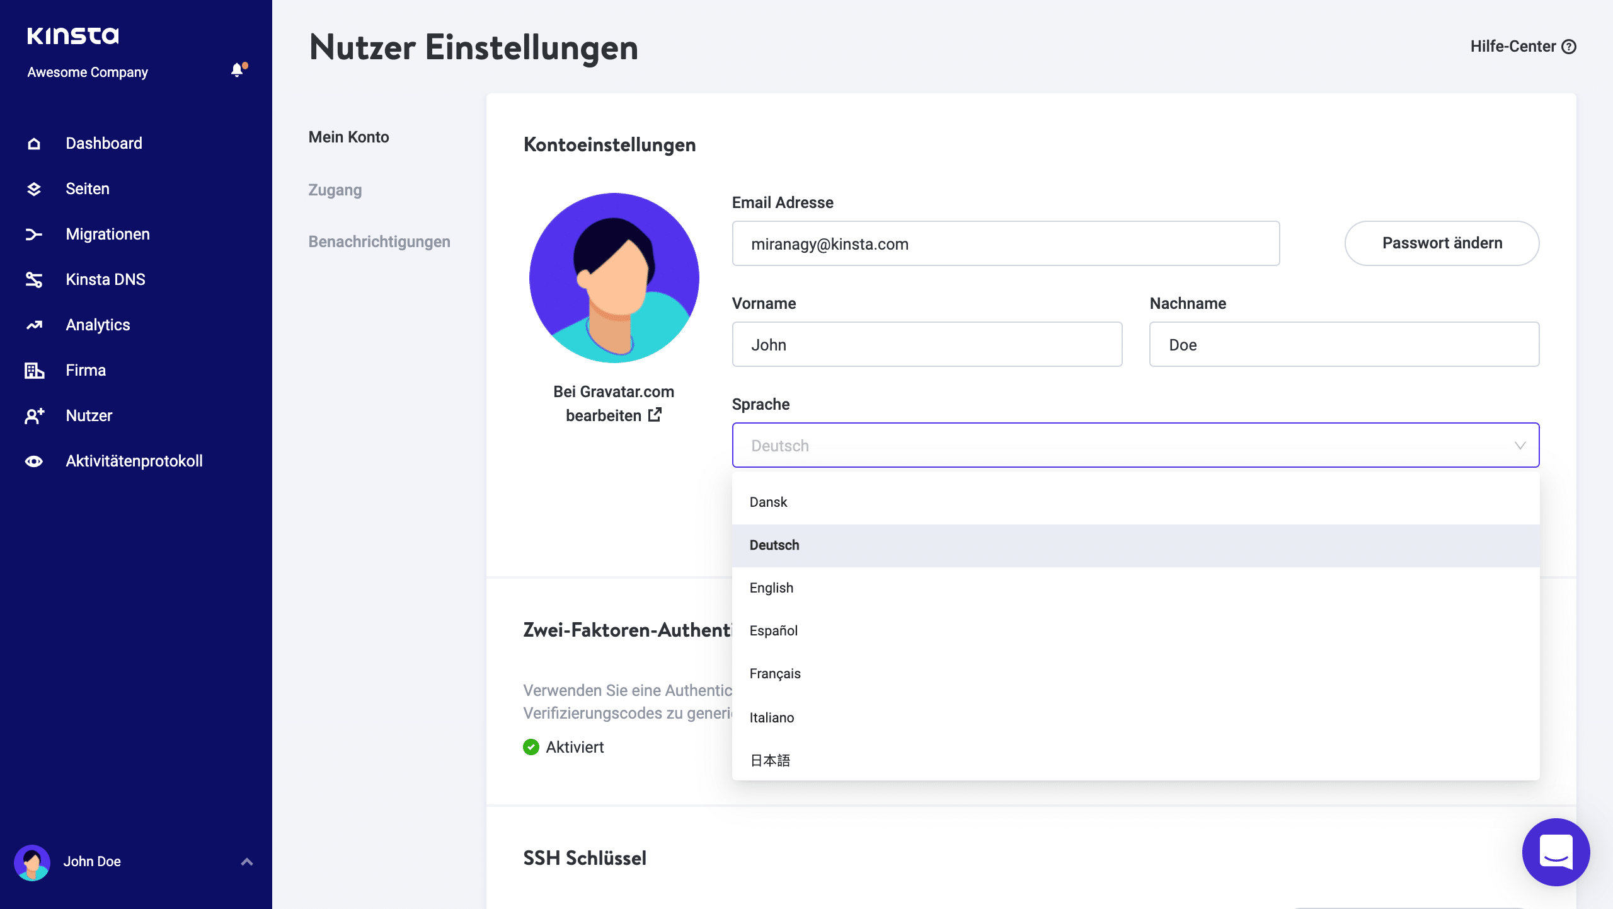The image size is (1613, 909).
Task: Click the Passwort ändern button
Action: pyautogui.click(x=1442, y=243)
